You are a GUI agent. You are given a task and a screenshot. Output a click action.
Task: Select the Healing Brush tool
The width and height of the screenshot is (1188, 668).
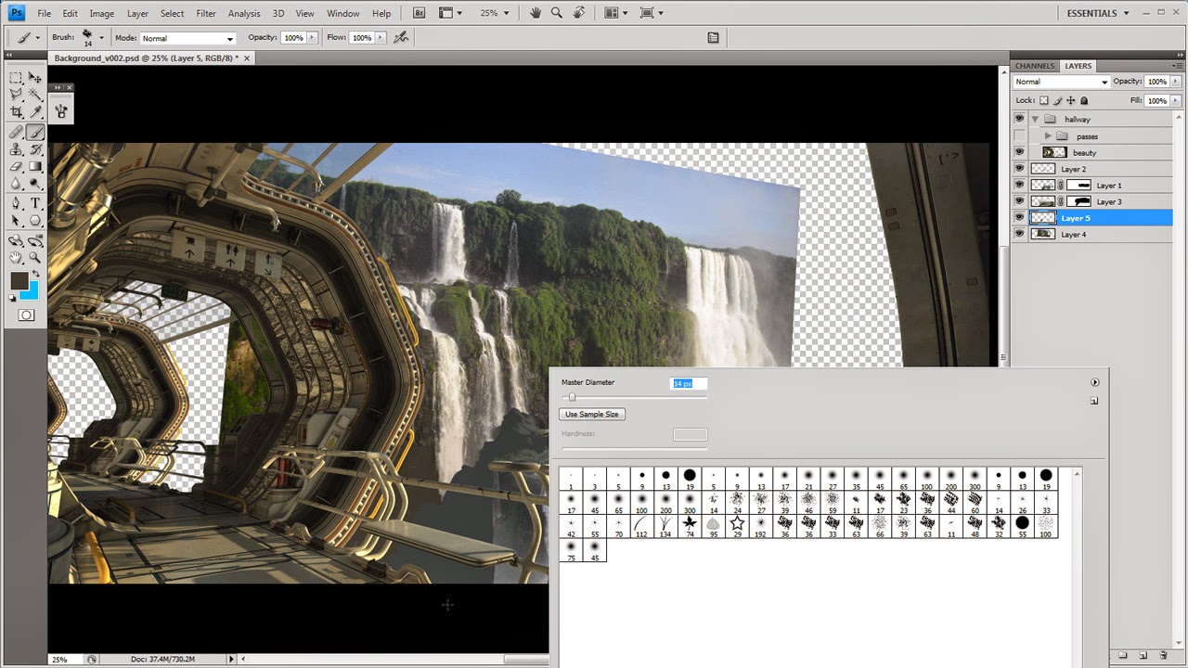click(x=16, y=133)
